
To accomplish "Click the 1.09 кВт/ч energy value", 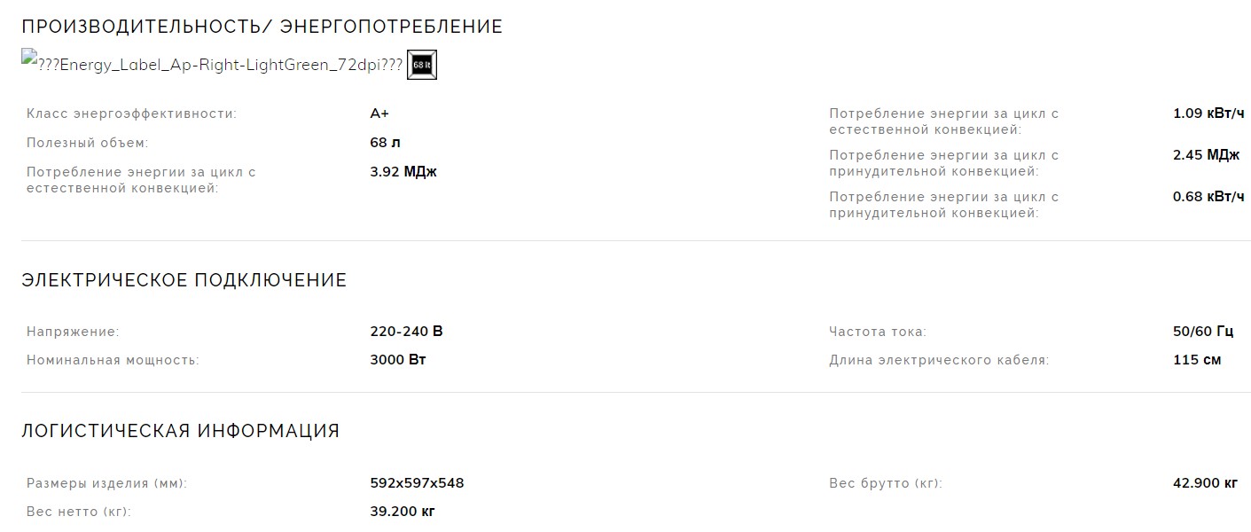I will tap(1208, 113).
